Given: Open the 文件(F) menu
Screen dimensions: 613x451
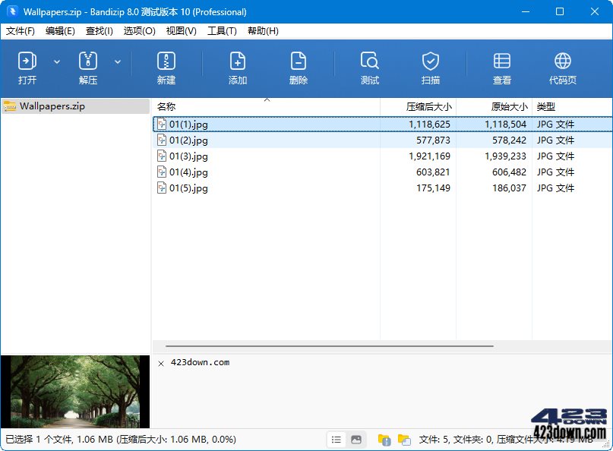Looking at the screenshot, I should (21, 31).
